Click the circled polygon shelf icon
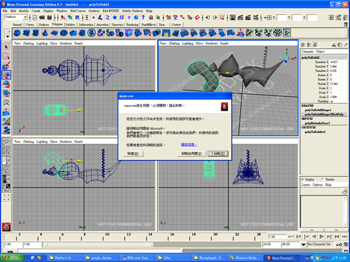 pos(91,33)
